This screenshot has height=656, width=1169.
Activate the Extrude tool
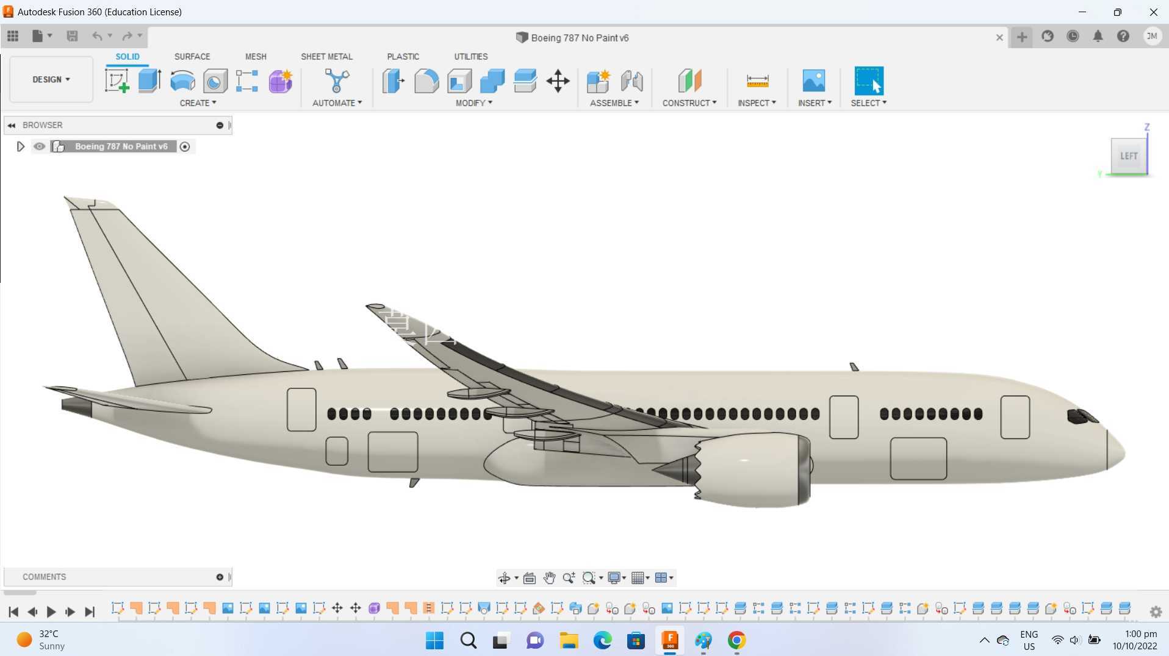click(x=149, y=80)
